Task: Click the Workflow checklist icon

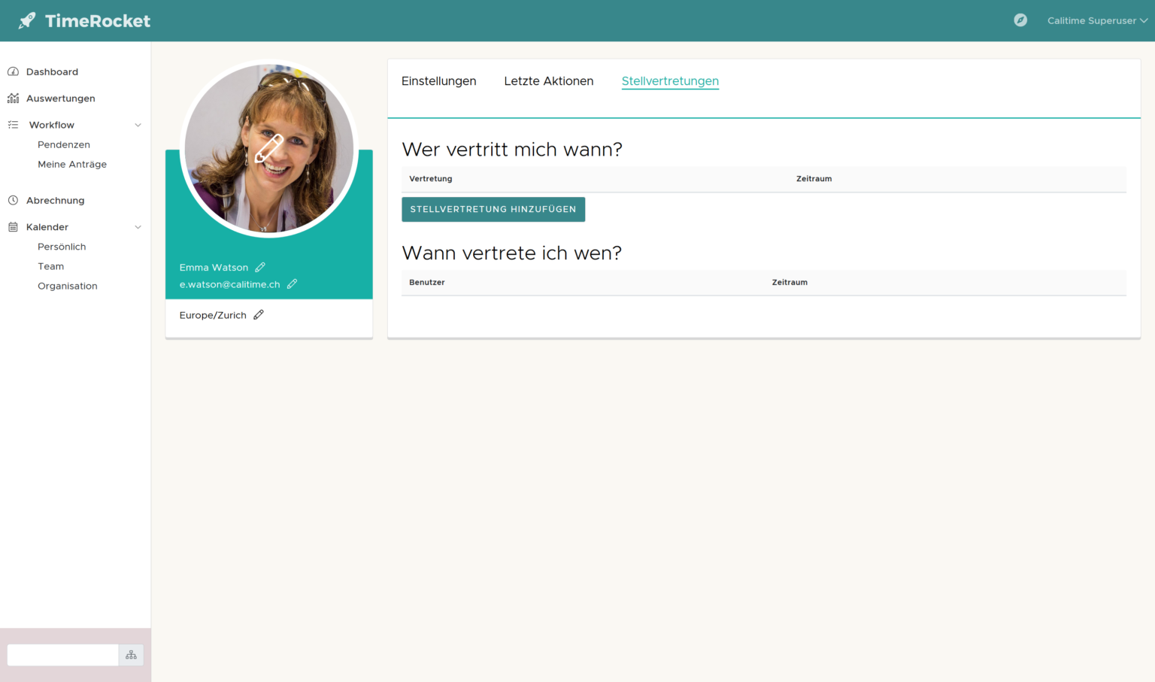Action: tap(13, 124)
